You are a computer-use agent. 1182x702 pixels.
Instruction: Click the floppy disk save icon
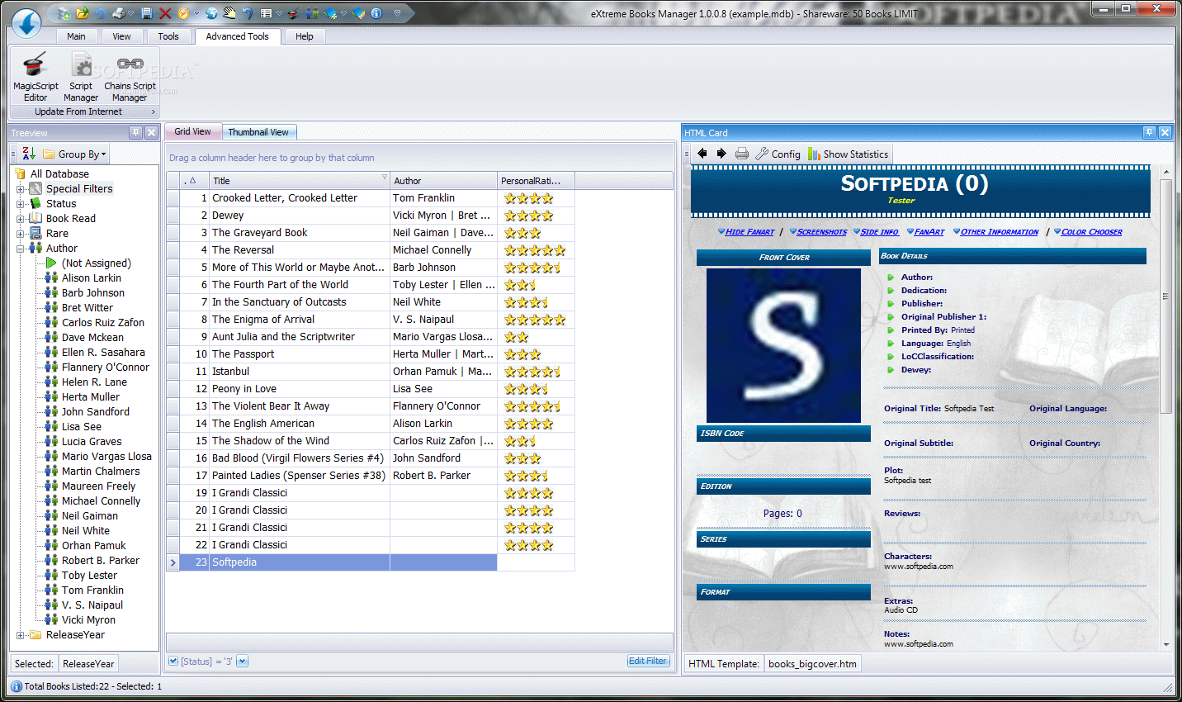[147, 13]
